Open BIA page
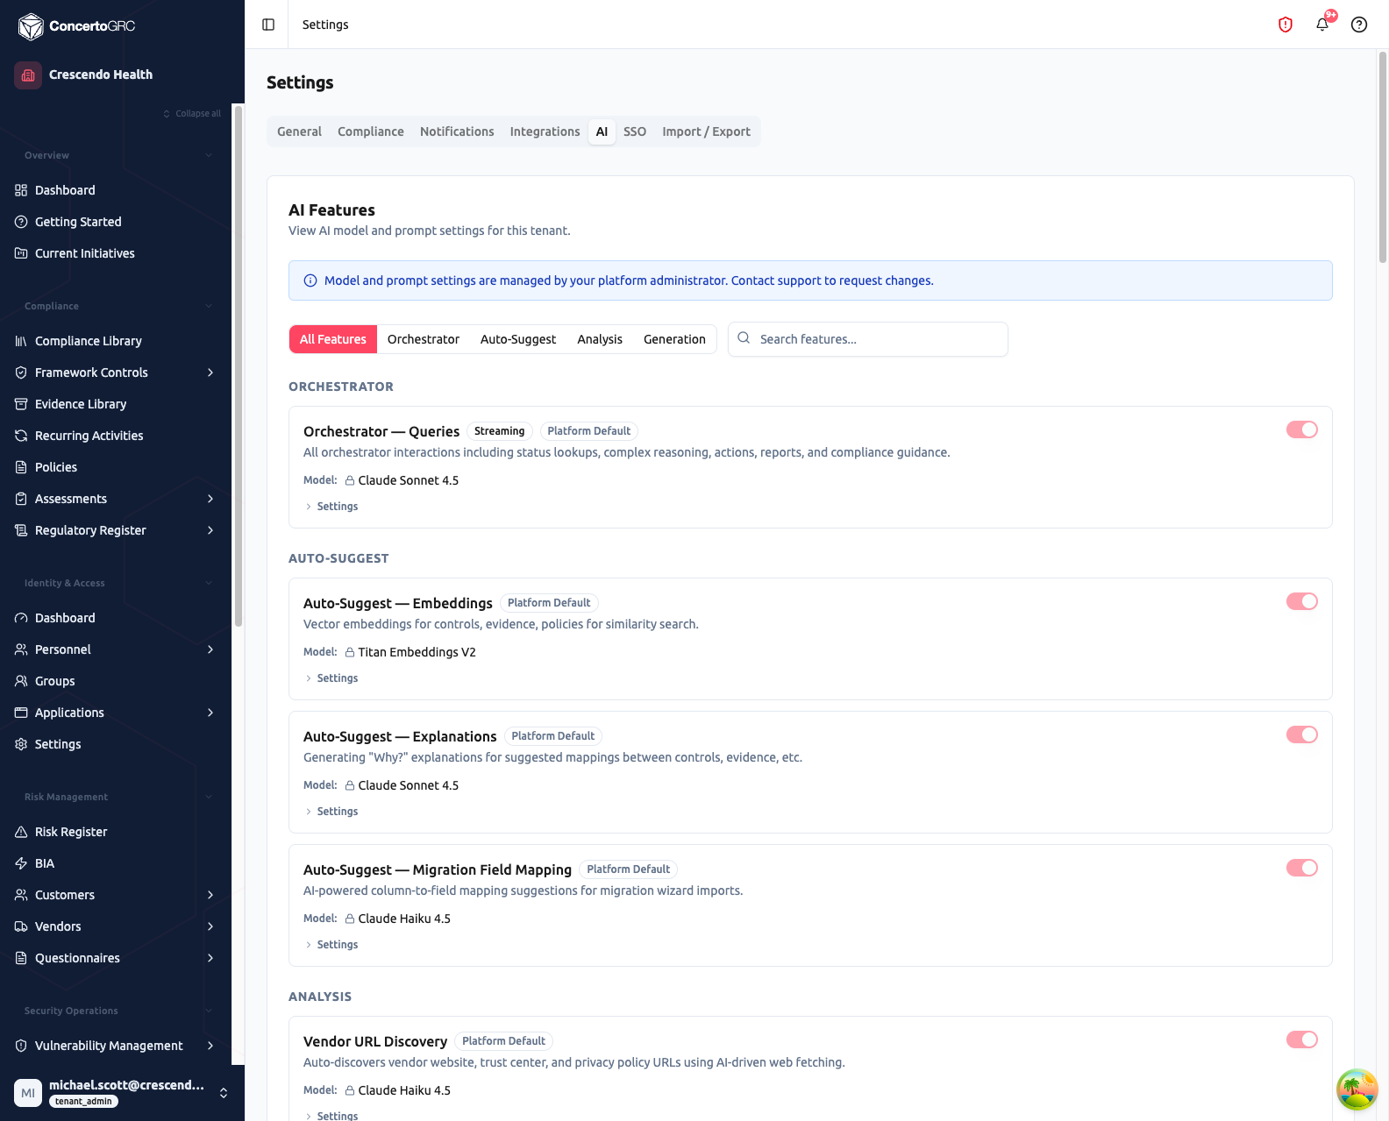This screenshot has height=1121, width=1389. pyautogui.click(x=45, y=863)
